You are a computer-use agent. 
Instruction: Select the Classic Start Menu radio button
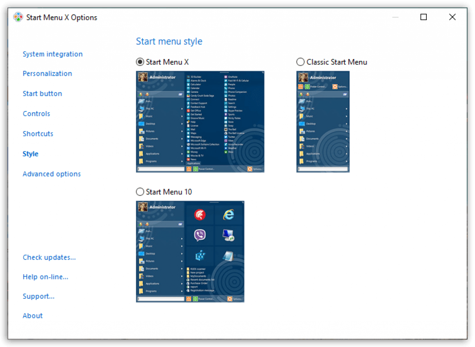click(x=301, y=62)
